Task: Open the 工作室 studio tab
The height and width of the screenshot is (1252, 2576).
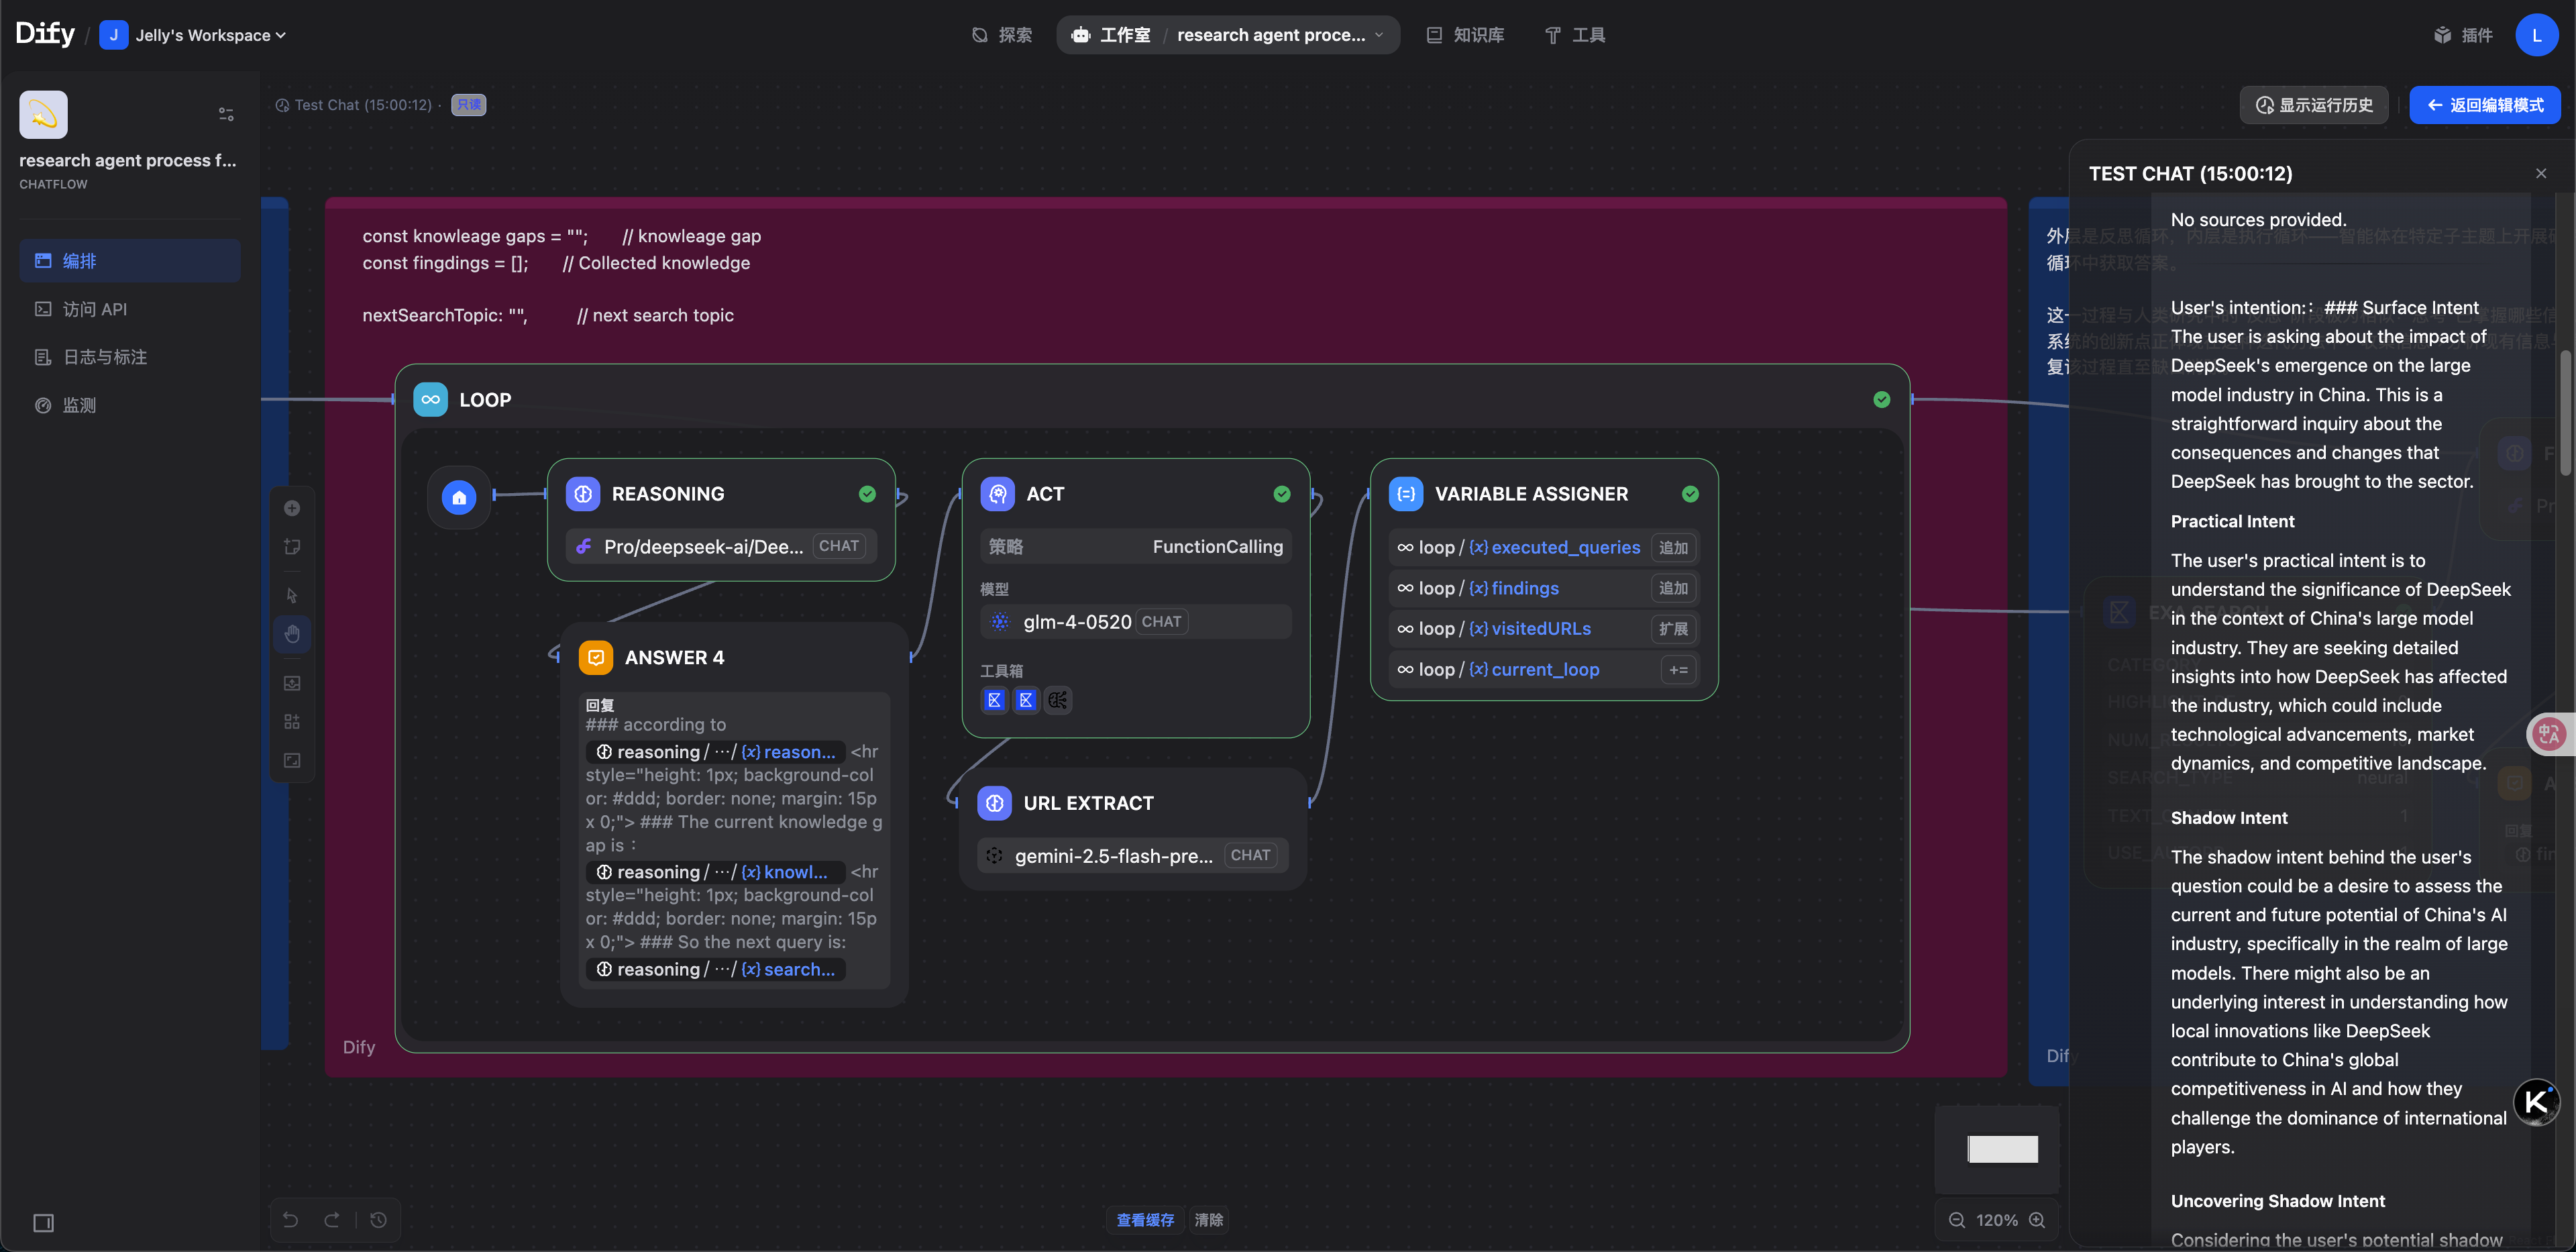Action: pos(1110,35)
